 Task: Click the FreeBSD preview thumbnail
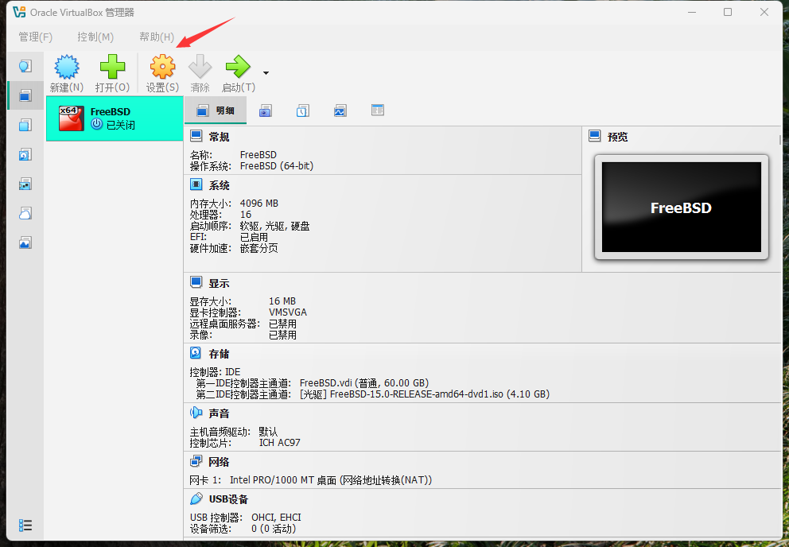coord(682,208)
